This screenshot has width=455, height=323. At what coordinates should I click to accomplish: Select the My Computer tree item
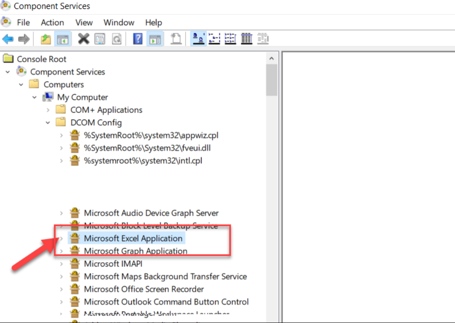pyautogui.click(x=83, y=97)
